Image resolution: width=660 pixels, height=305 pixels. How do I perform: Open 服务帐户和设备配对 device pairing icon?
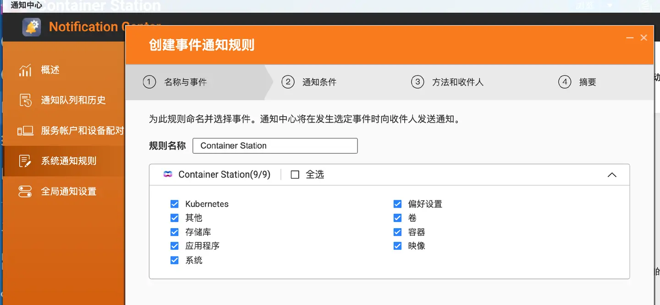[x=25, y=131]
